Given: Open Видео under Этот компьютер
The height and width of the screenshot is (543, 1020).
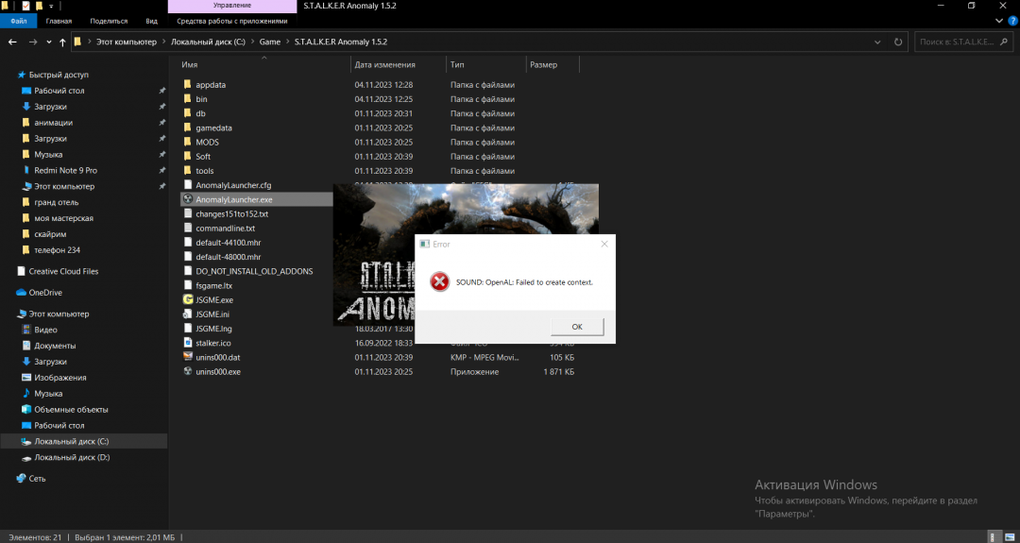Looking at the screenshot, I should click(45, 330).
